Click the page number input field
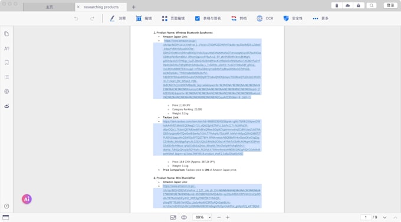 click(x=366, y=217)
